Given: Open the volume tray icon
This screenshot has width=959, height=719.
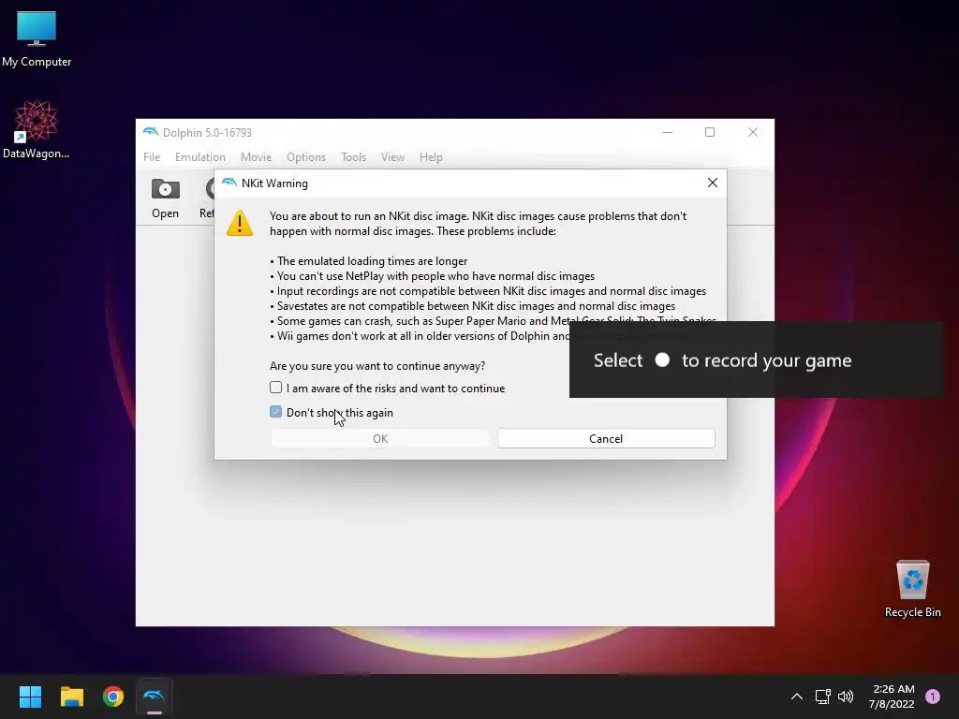Looking at the screenshot, I should 846,697.
